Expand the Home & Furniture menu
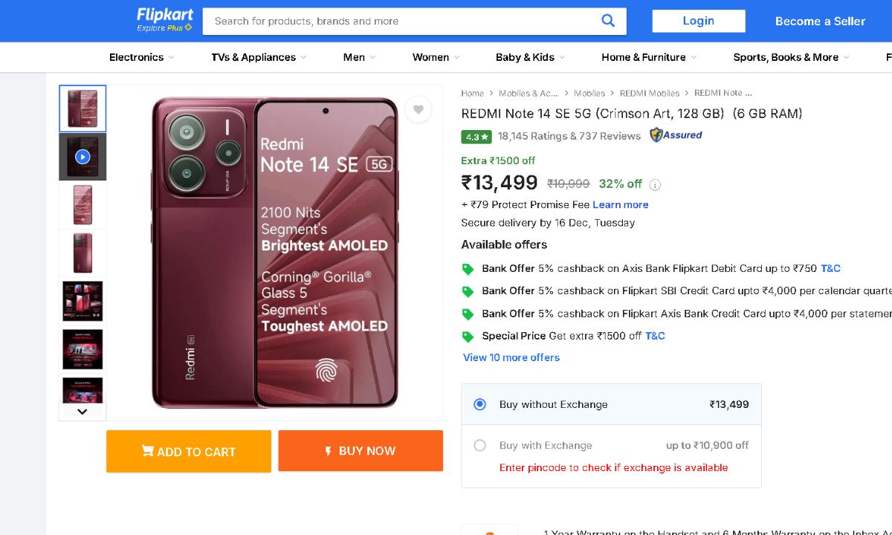Screen dimensions: 892x535 point(648,57)
